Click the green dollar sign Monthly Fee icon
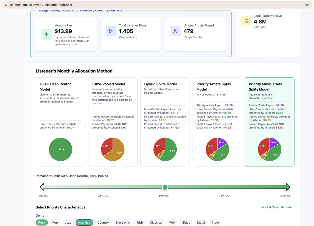The image size is (314, 226). pos(47,34)
